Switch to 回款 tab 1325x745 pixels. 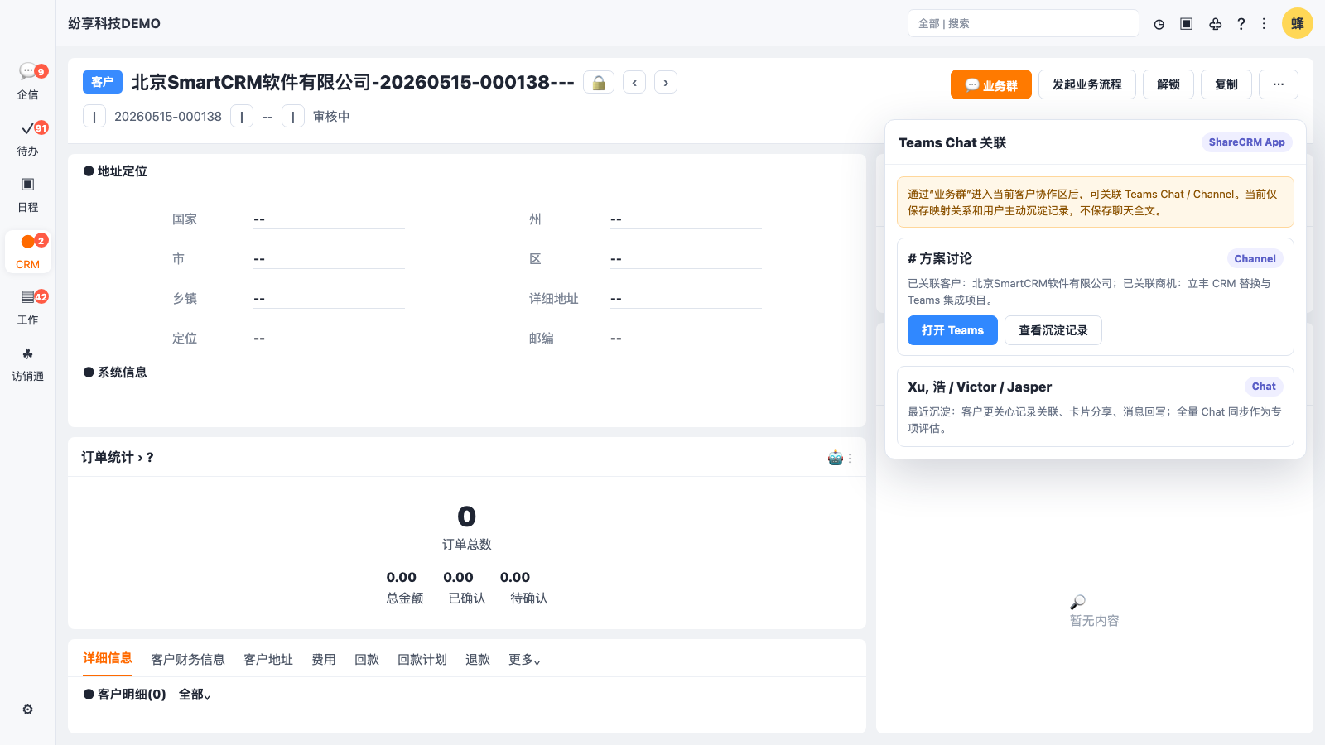tap(367, 660)
